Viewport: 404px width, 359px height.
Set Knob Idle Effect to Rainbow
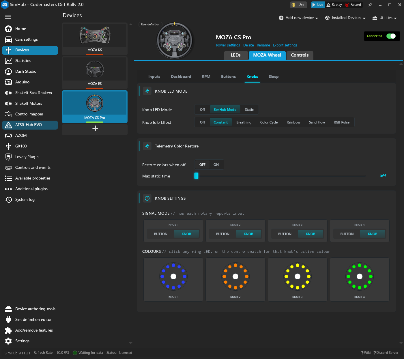click(293, 122)
